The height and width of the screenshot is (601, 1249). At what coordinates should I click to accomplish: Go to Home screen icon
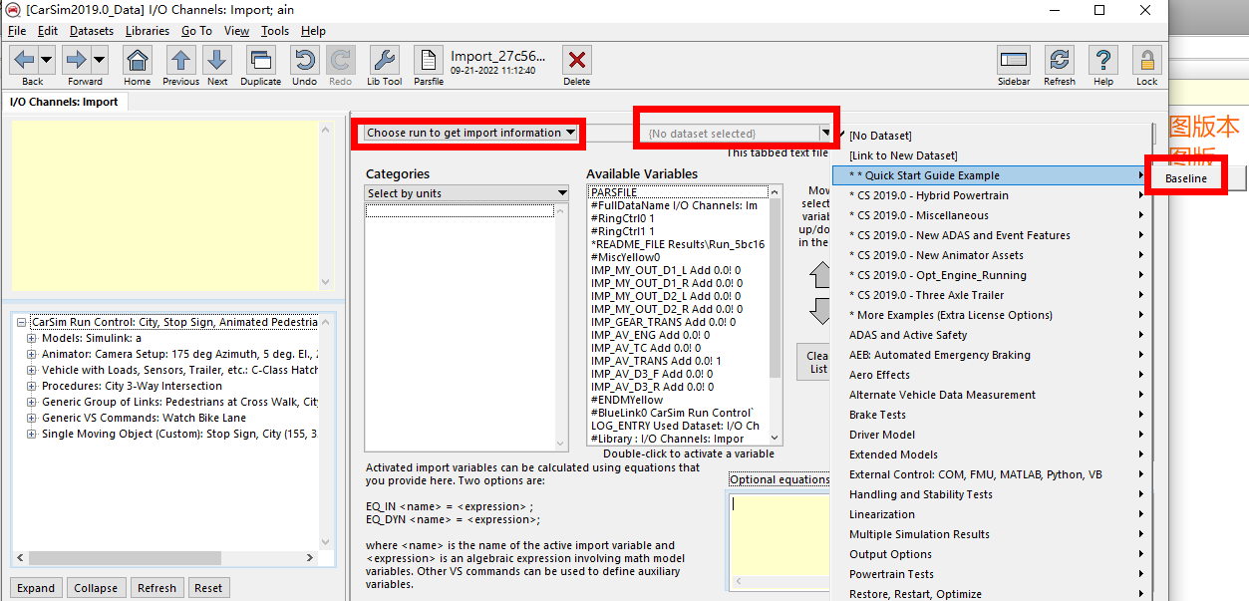click(x=138, y=60)
